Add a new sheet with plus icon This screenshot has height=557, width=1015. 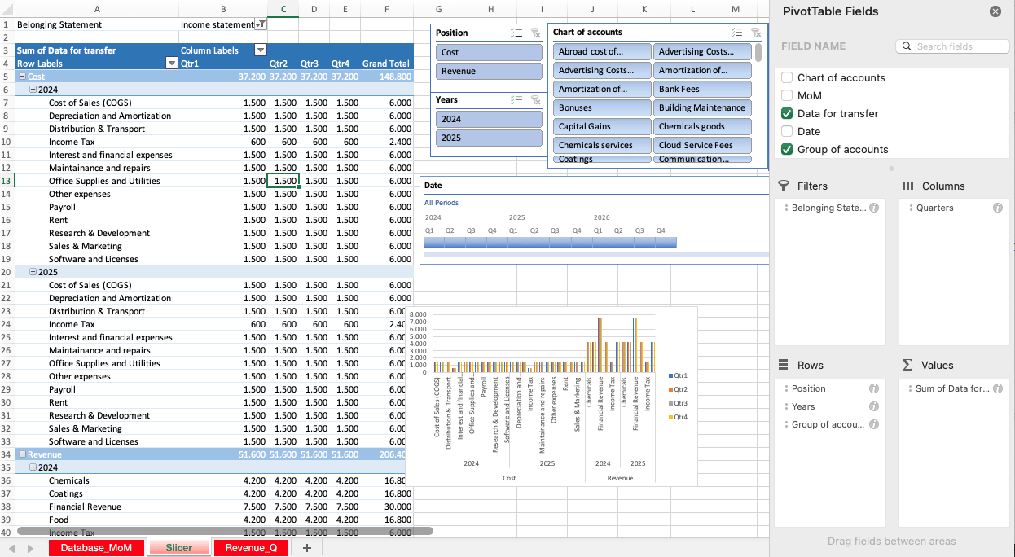307,548
